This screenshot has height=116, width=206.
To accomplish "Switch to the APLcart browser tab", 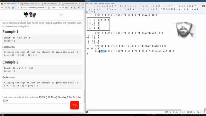I will tap(51, 4).
